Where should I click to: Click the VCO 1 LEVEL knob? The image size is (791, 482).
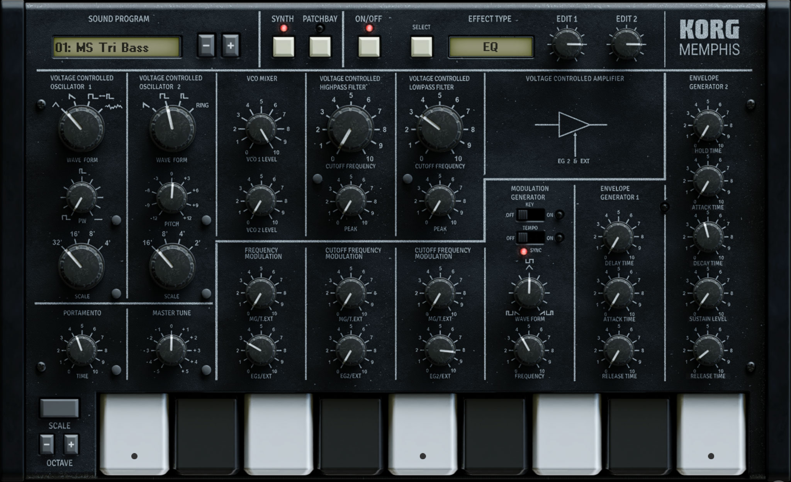[x=261, y=129]
